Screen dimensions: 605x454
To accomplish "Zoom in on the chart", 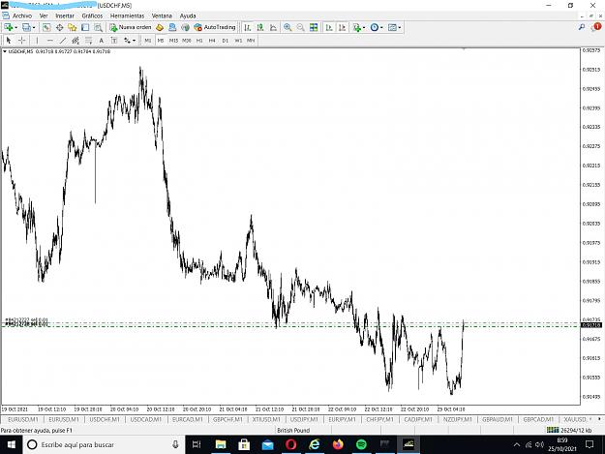I will point(287,27).
